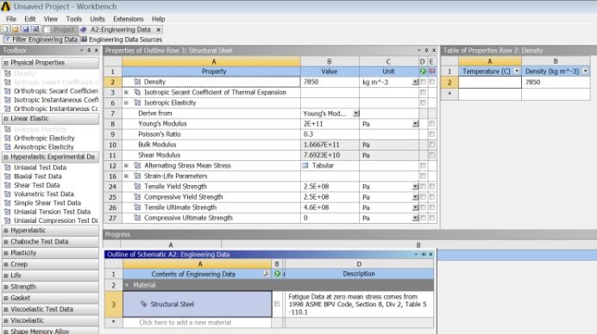Click Uniaxial Tension Test Data icon
Image resolution: width=597 pixels, height=334 pixels.
[7, 212]
